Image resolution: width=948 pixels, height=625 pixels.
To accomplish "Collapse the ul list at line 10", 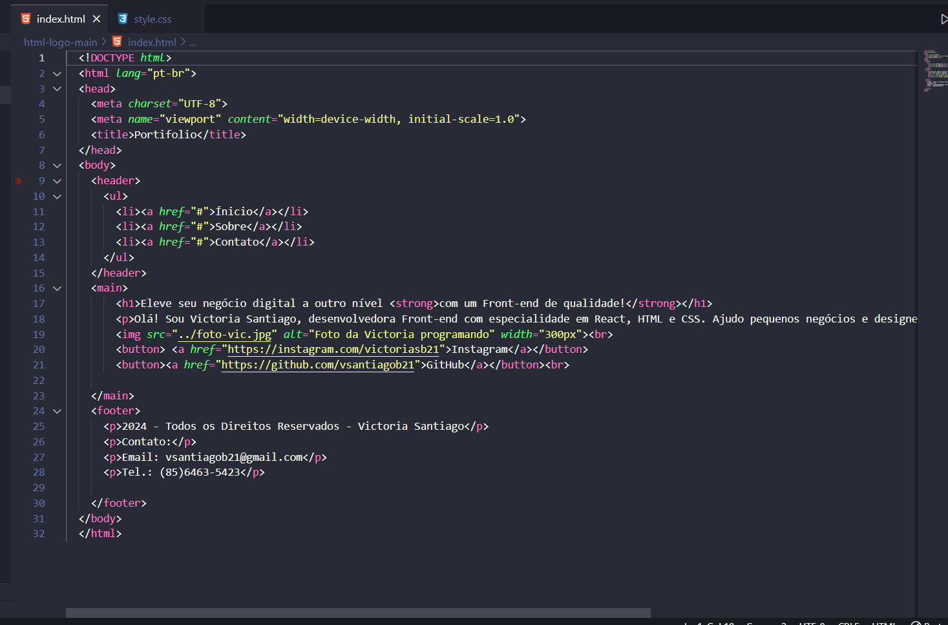I will click(x=57, y=196).
